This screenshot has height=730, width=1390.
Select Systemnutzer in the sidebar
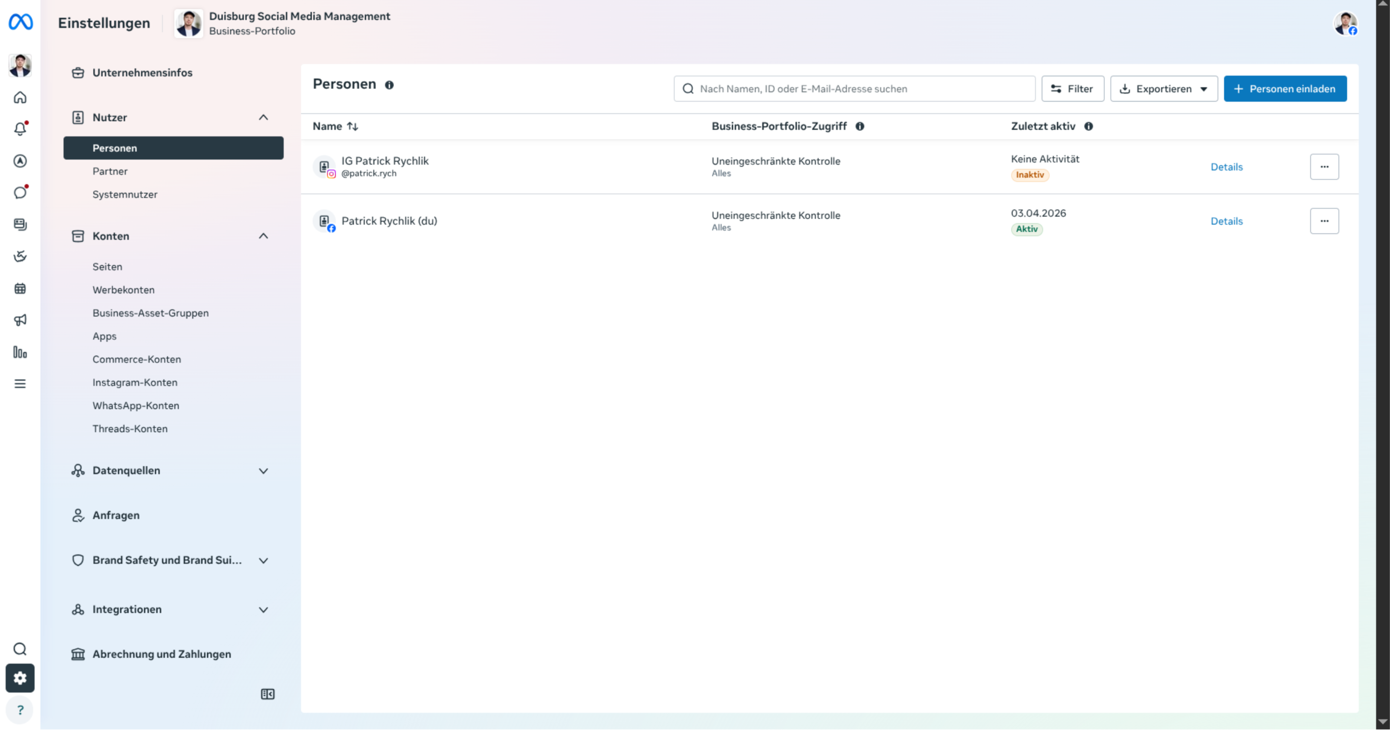point(125,194)
